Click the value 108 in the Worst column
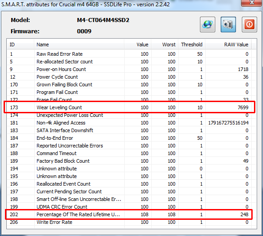263x236 pixels. (172, 214)
